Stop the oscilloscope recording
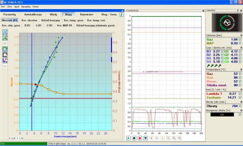The image size is (243, 146). coord(134,138)
